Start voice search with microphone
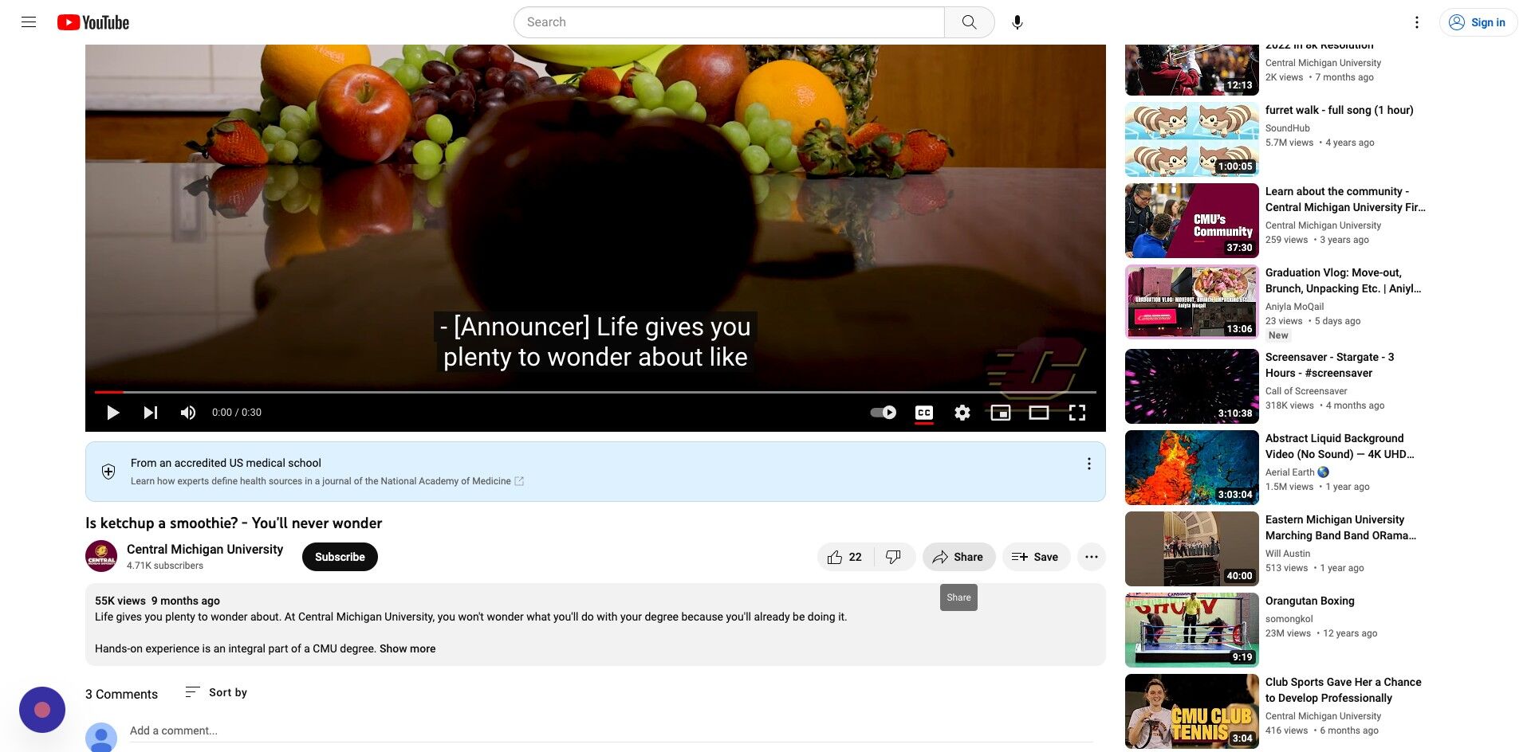This screenshot has height=752, width=1531. 1017,22
